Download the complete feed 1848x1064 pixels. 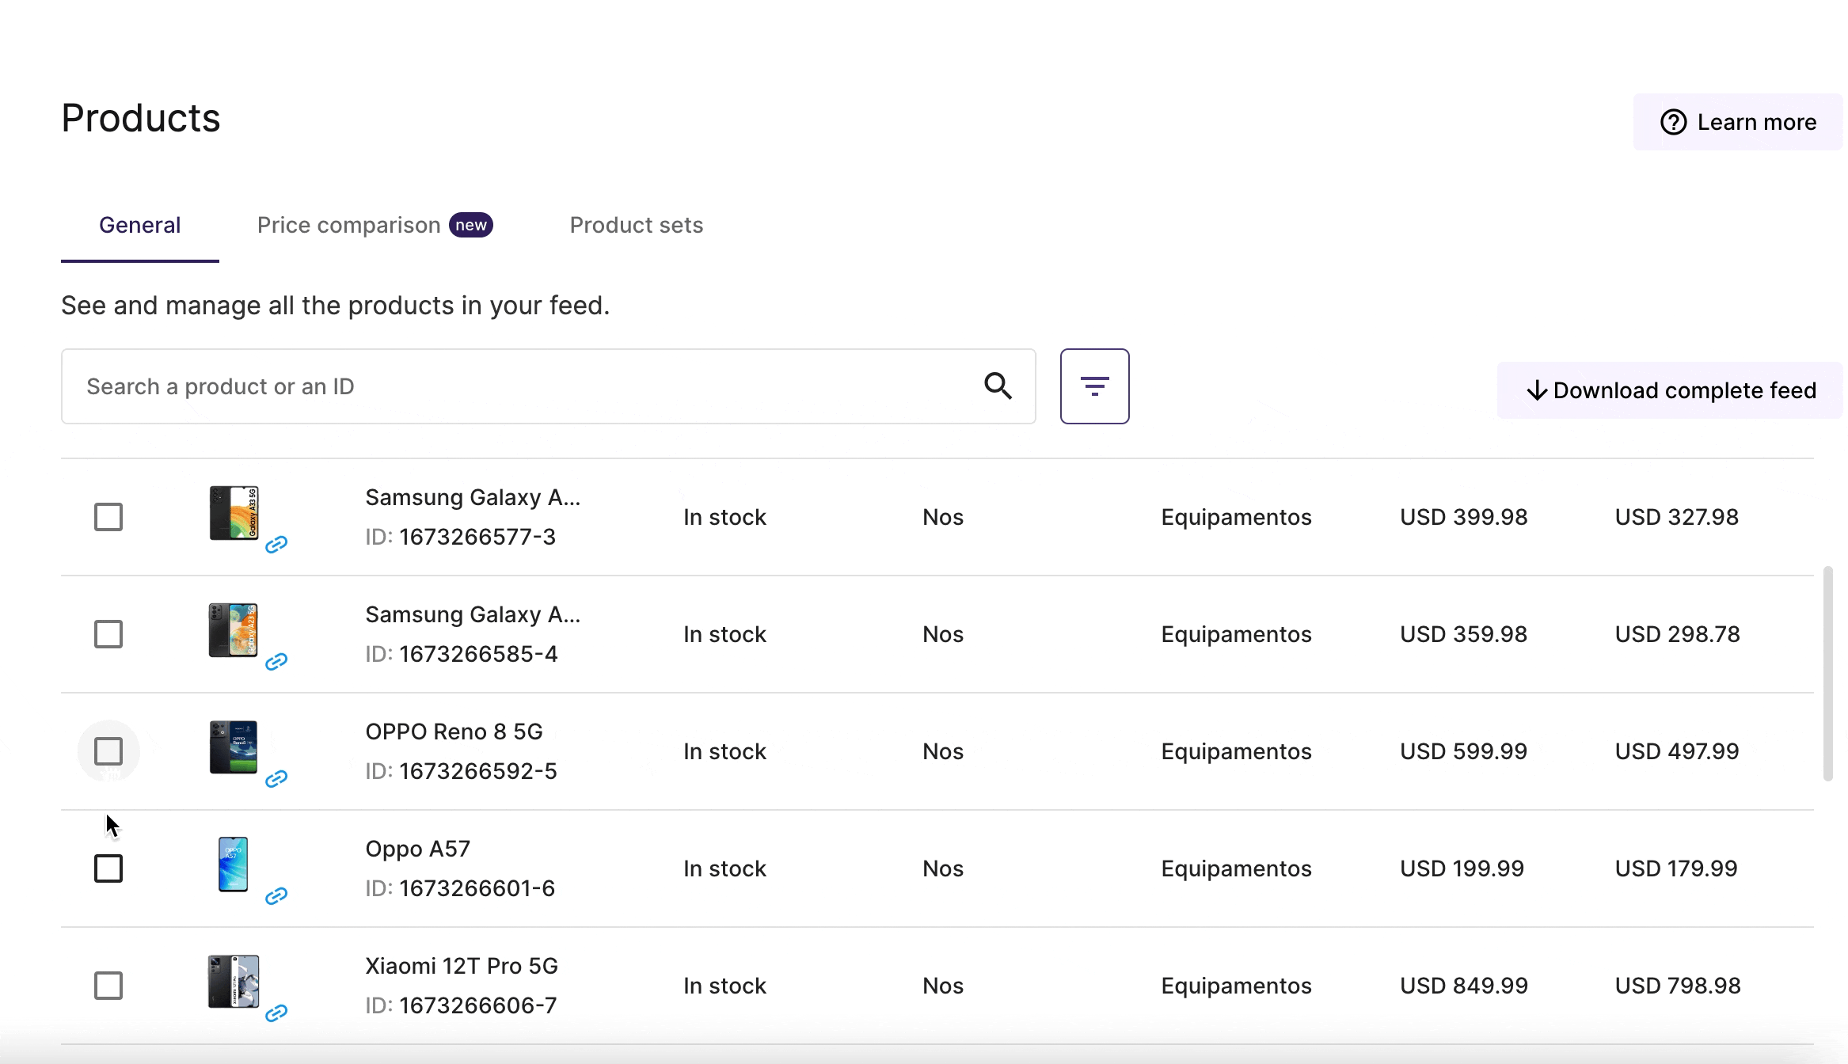1671,390
